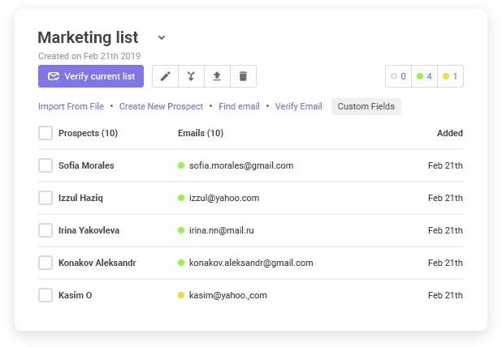Click yellow status dot beside kasim email
This screenshot has width=502, height=347.
(181, 295)
